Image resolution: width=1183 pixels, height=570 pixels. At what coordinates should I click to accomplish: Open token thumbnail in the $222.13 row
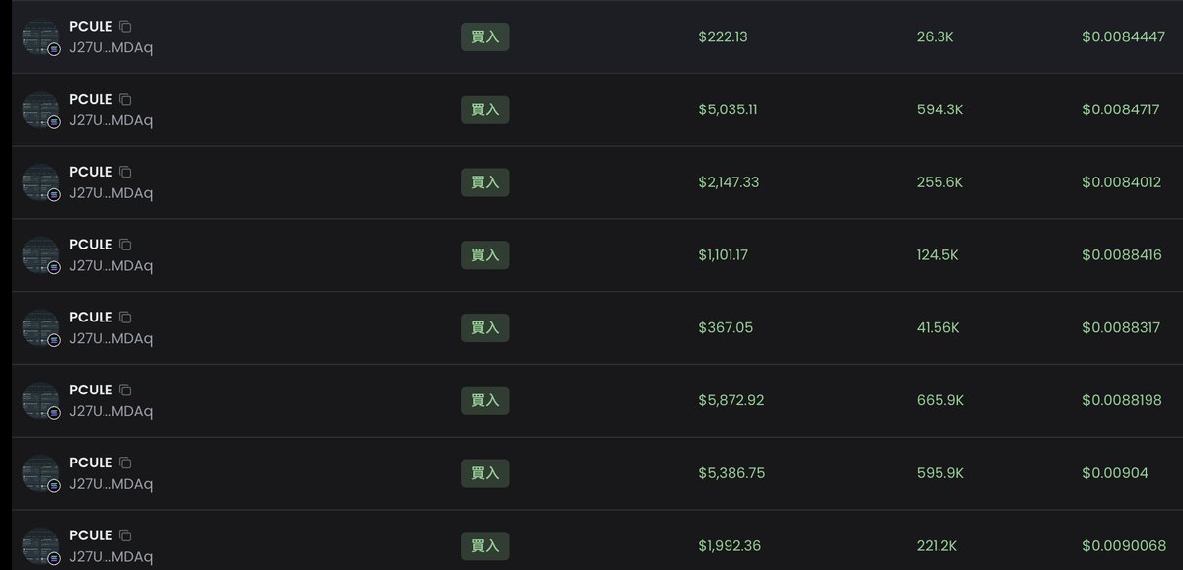(41, 36)
